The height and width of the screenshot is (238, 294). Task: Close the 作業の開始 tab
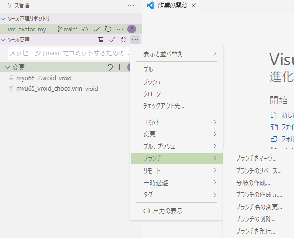click(x=194, y=5)
